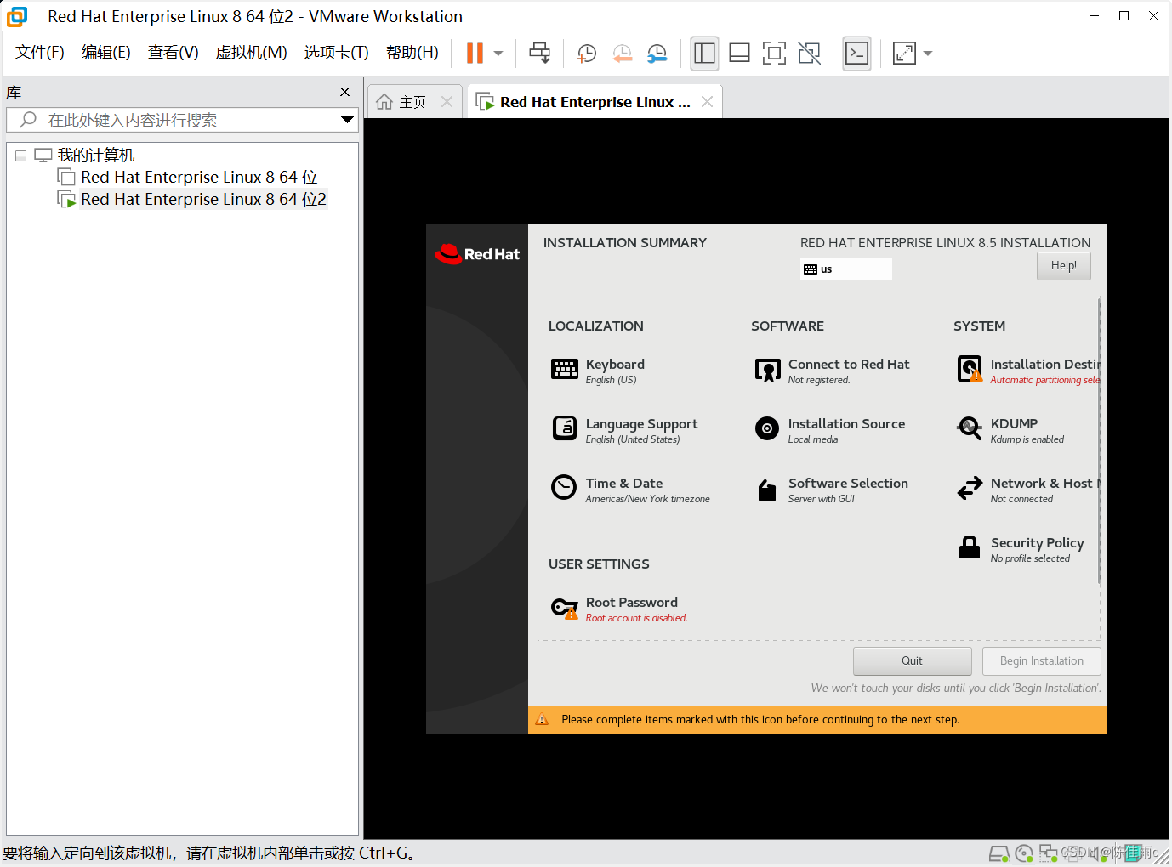Click the send Ctrl+Alt+Del toolbar icon

coord(539,53)
